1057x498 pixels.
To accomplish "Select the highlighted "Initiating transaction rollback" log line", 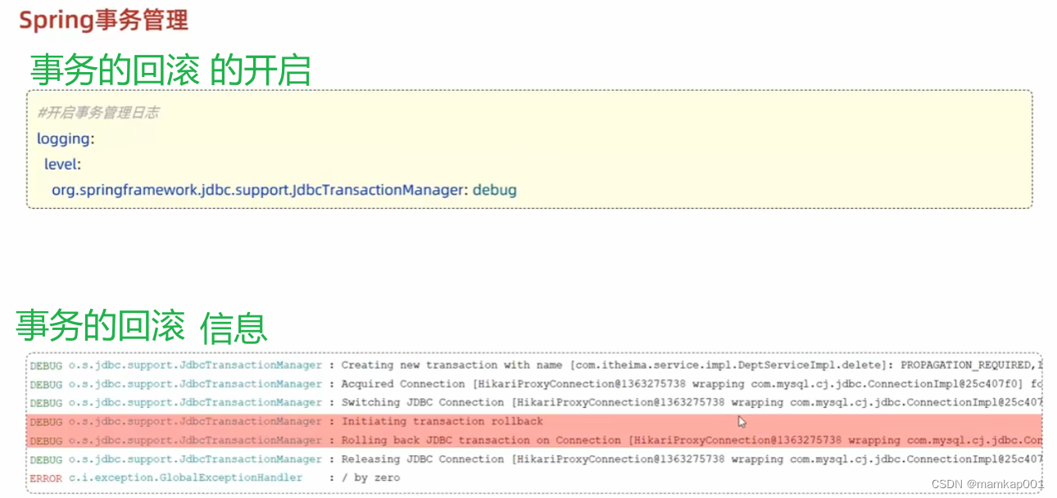I will (442, 421).
